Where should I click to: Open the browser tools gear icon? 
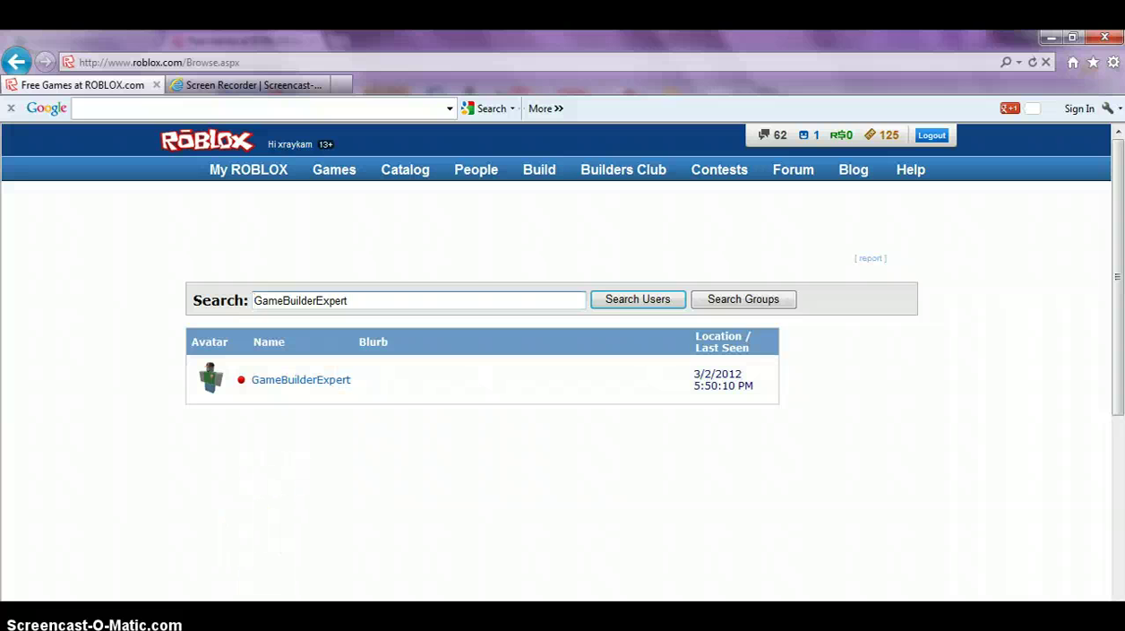[1113, 63]
